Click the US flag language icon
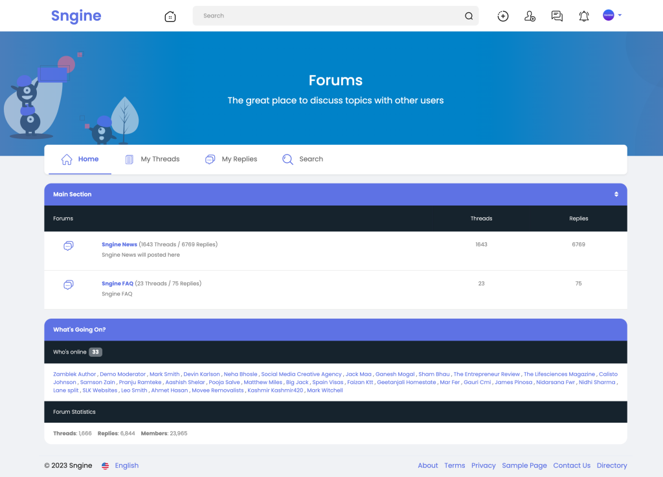 click(x=106, y=465)
